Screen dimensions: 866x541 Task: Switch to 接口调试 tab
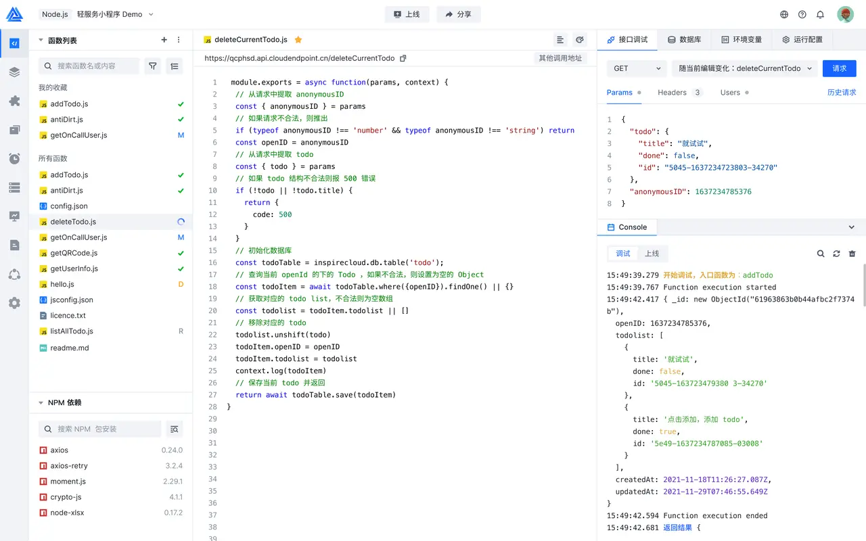coord(627,40)
